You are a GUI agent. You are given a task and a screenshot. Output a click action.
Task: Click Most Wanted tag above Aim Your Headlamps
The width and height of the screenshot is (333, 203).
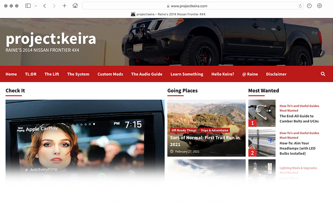click(289, 138)
